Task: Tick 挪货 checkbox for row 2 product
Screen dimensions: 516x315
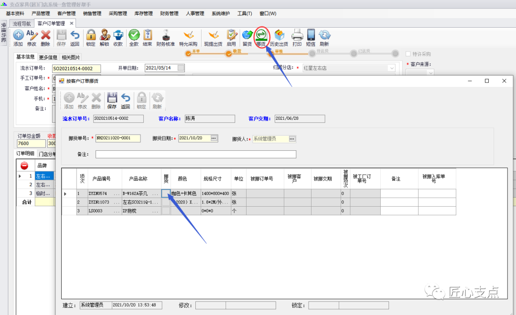Action: (x=166, y=202)
